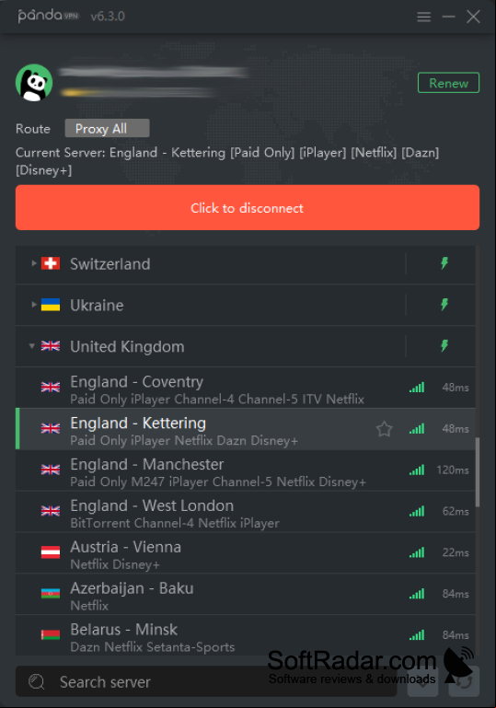Viewport: 496px width, 708px height.
Task: Select the Azerbaijan - Baku server
Action: [246, 594]
